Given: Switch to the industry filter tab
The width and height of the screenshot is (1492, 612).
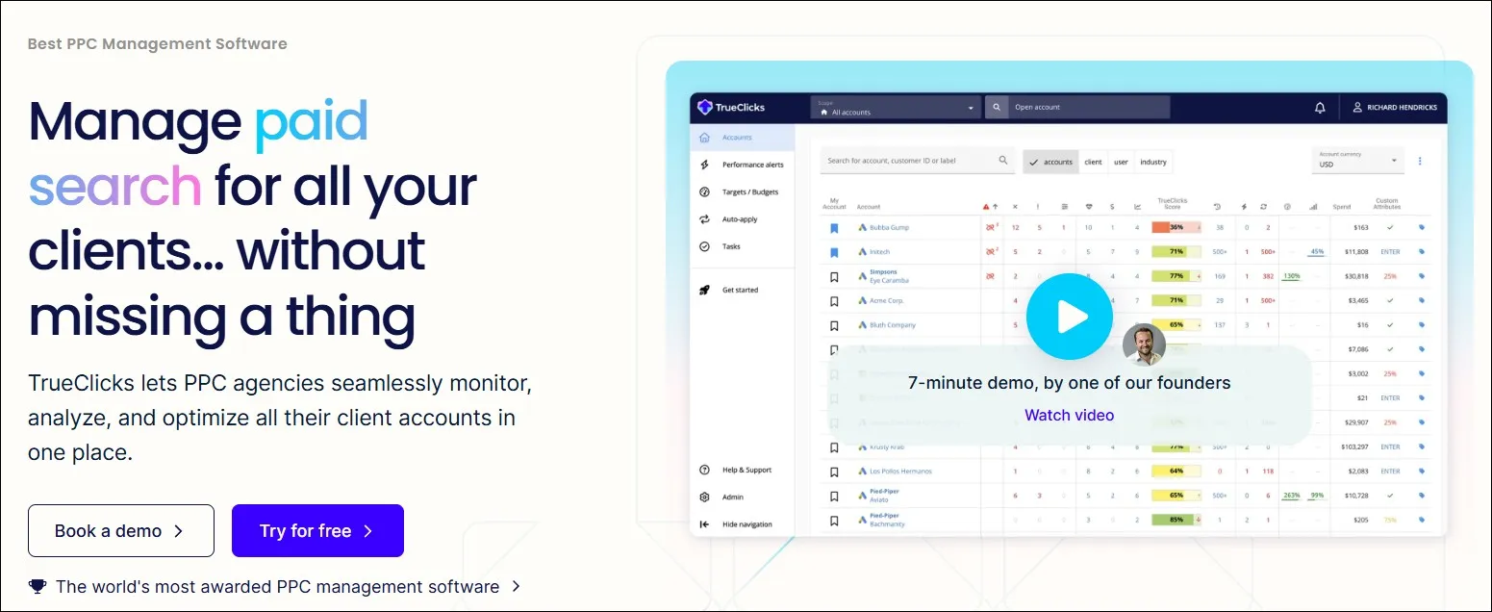Looking at the screenshot, I should tap(1153, 162).
